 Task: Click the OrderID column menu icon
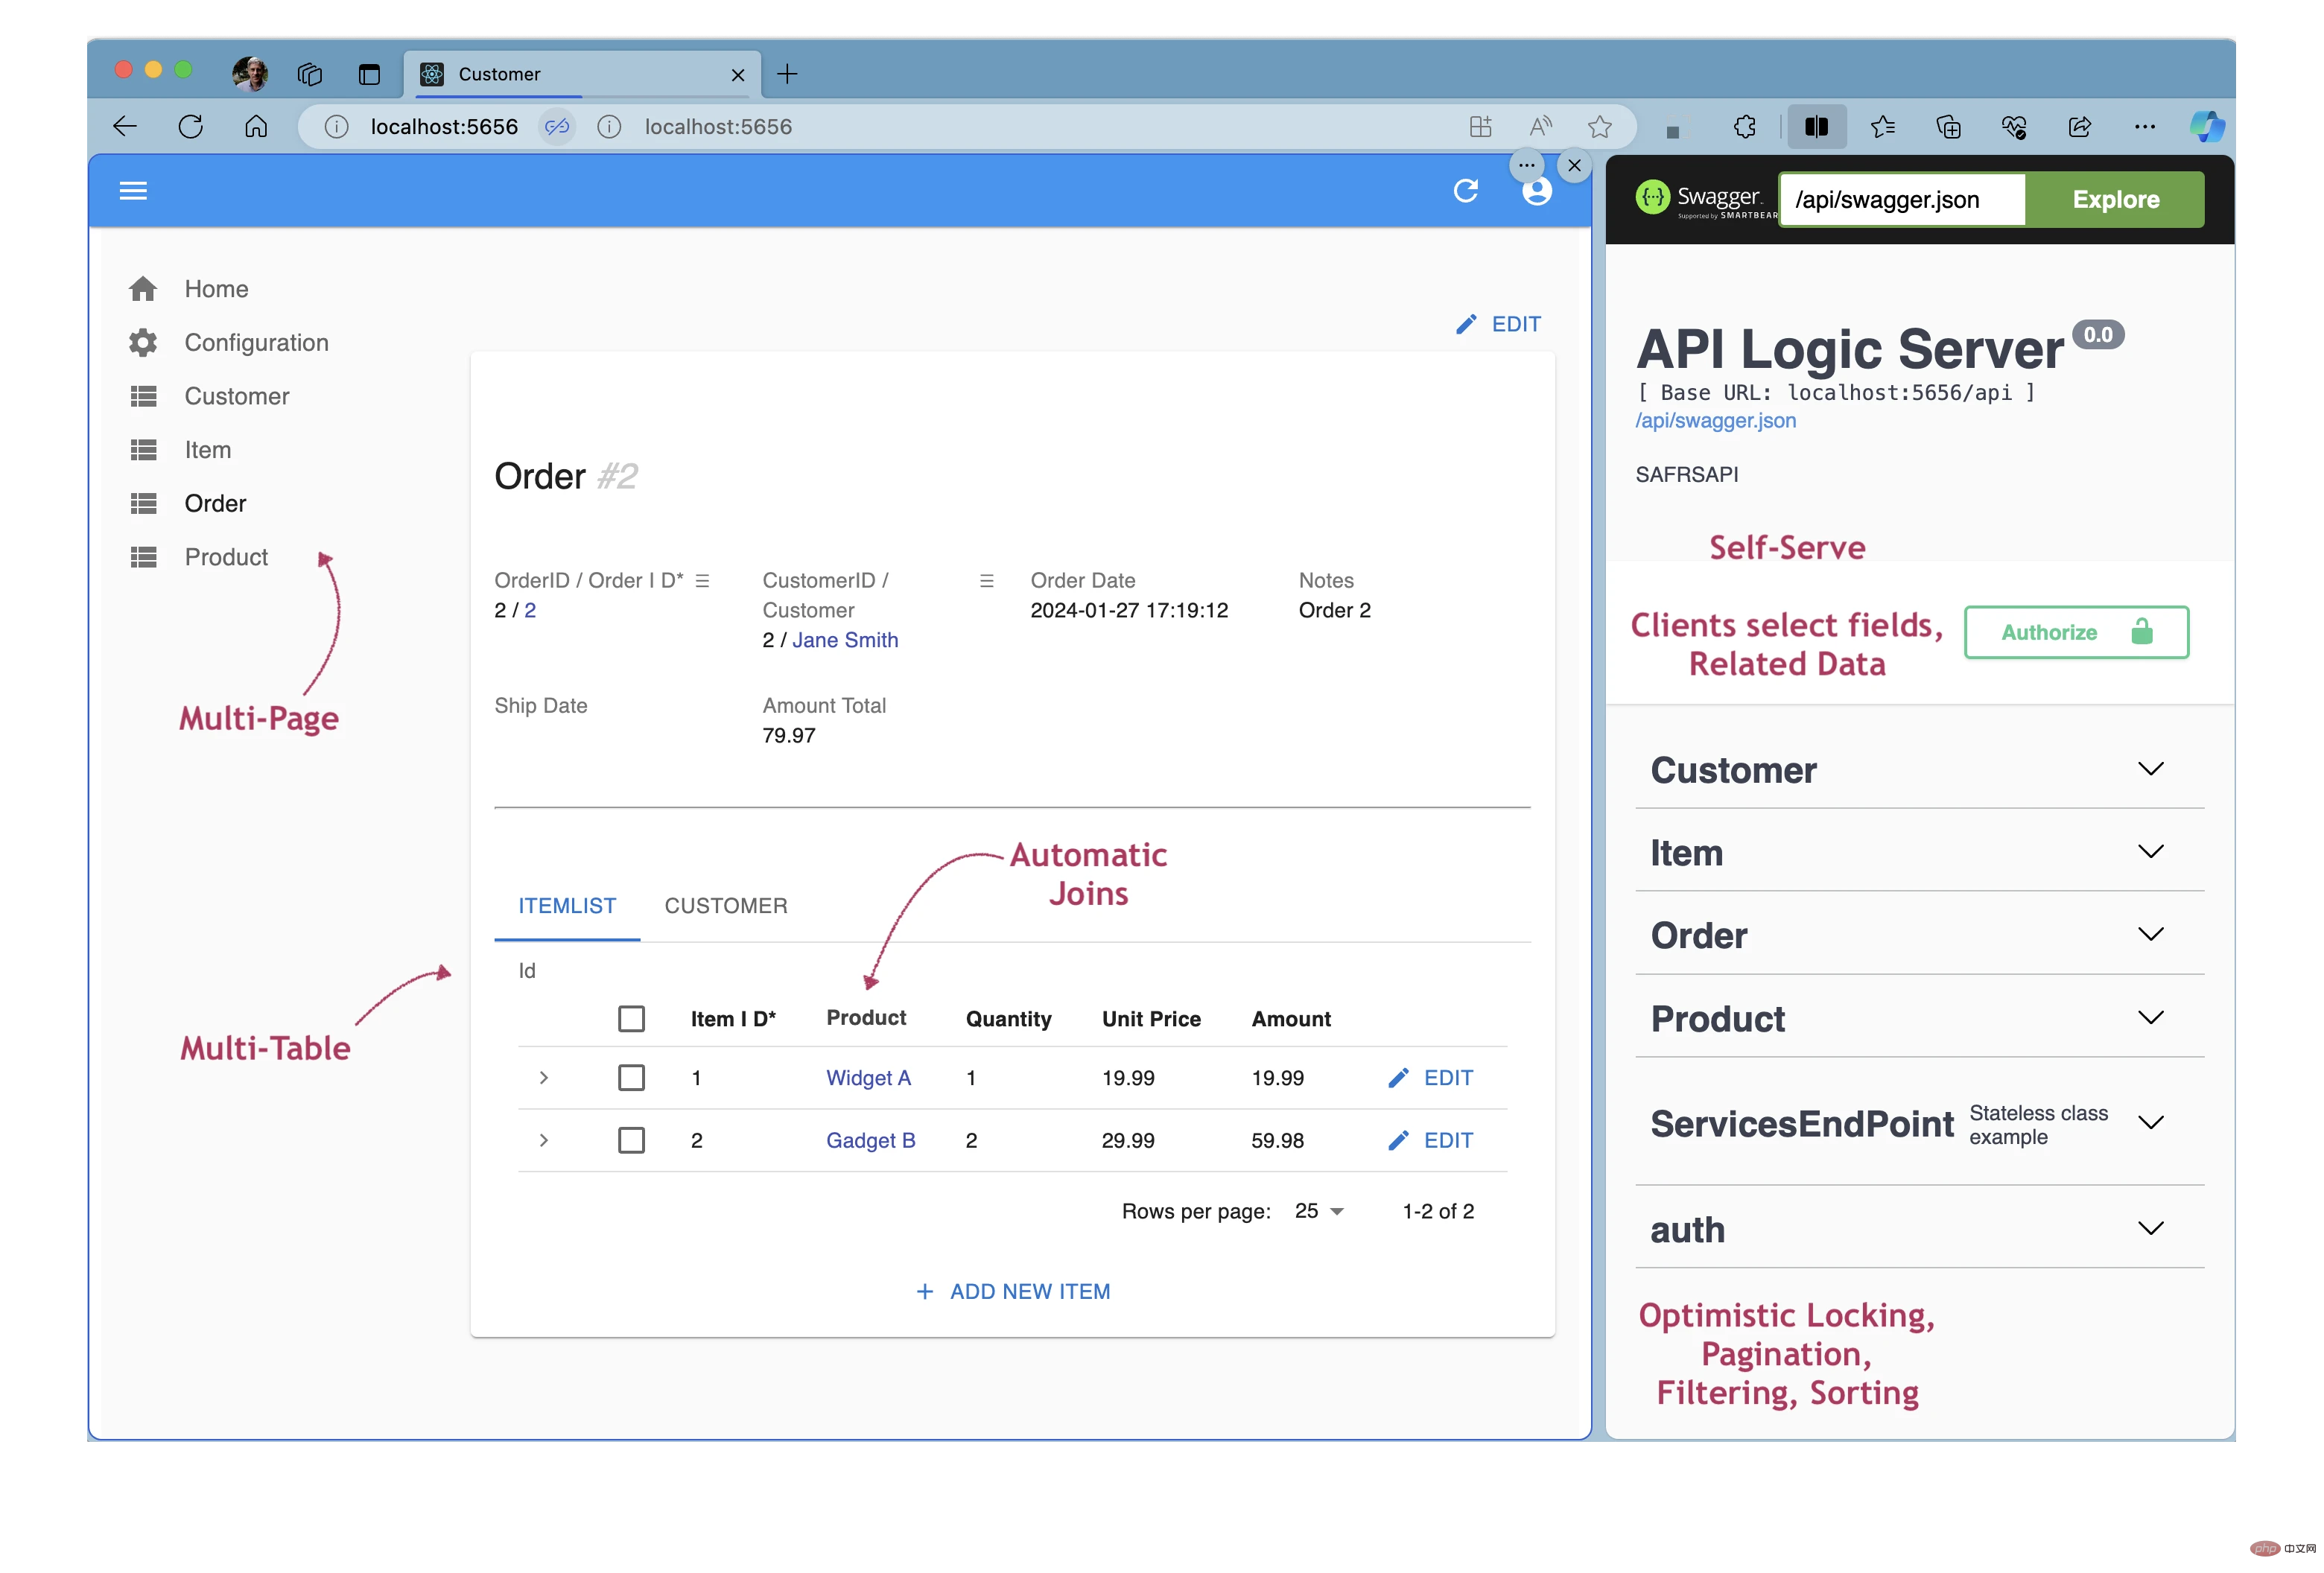point(703,581)
